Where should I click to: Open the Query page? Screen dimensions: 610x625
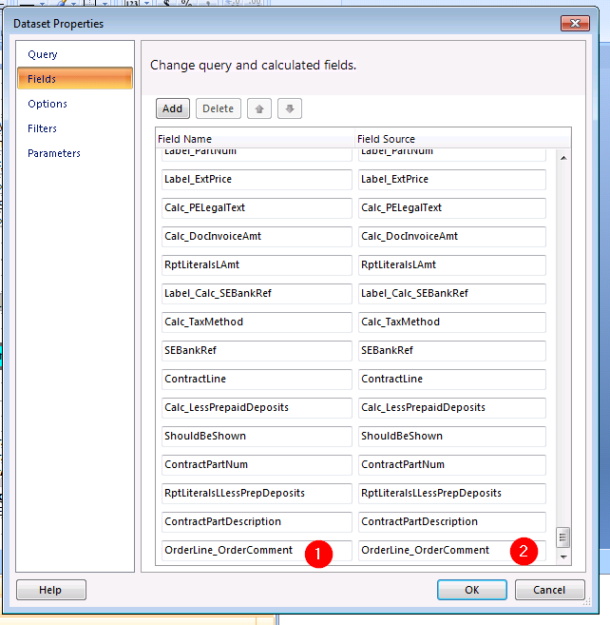(x=43, y=54)
